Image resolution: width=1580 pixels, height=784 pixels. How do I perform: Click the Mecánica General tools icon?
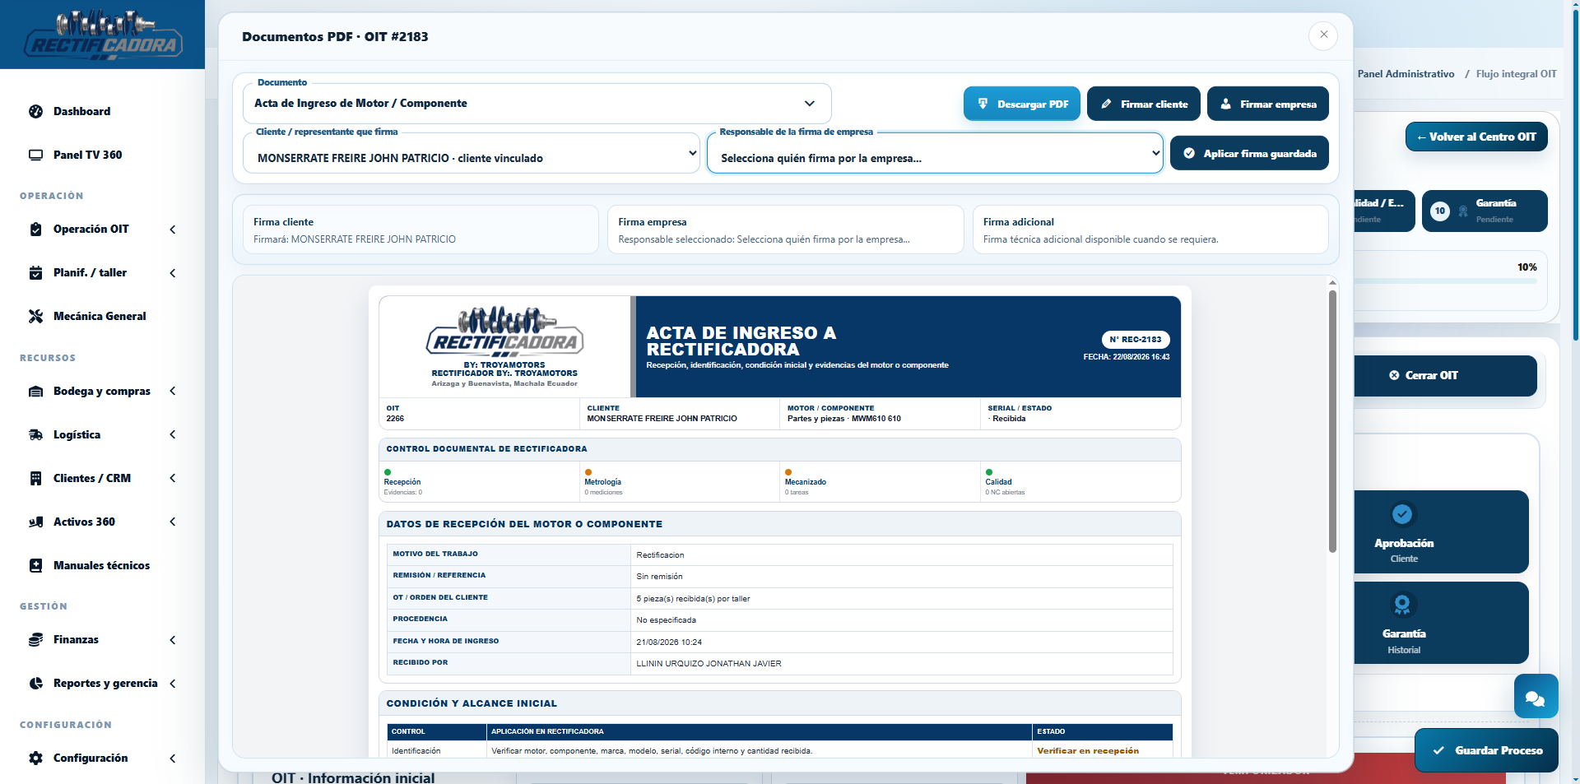pos(35,317)
